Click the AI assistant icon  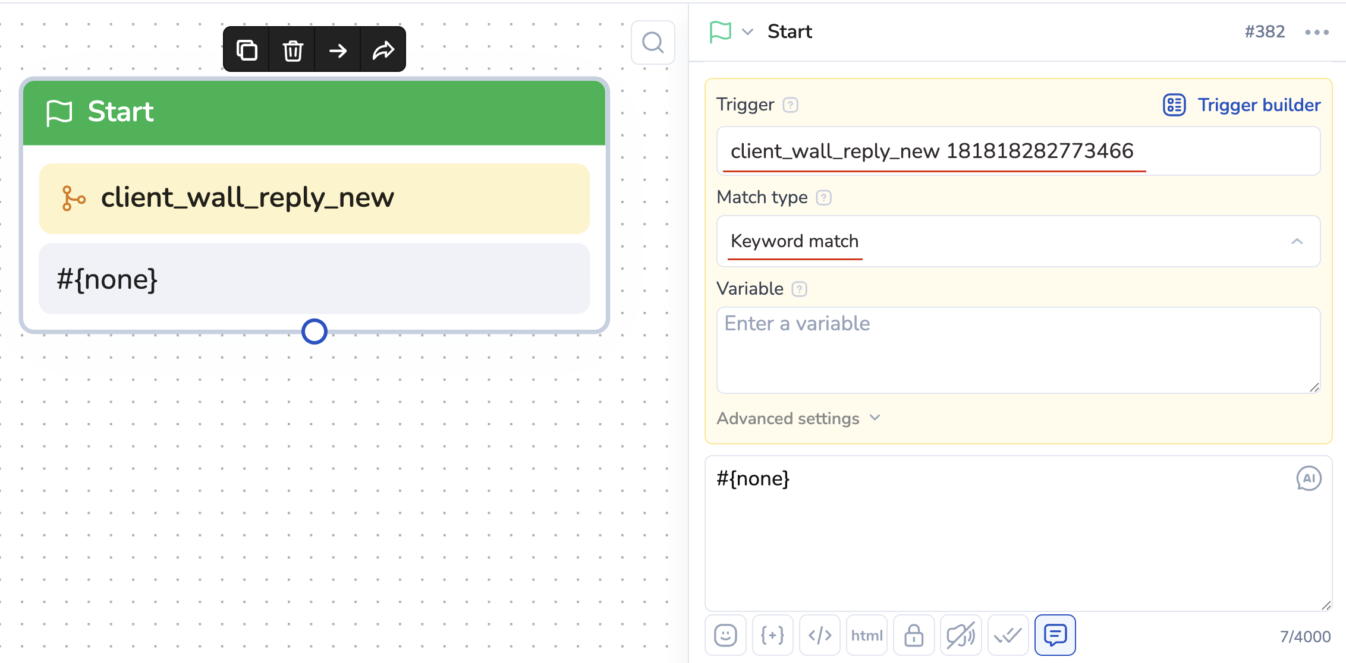pos(1309,478)
